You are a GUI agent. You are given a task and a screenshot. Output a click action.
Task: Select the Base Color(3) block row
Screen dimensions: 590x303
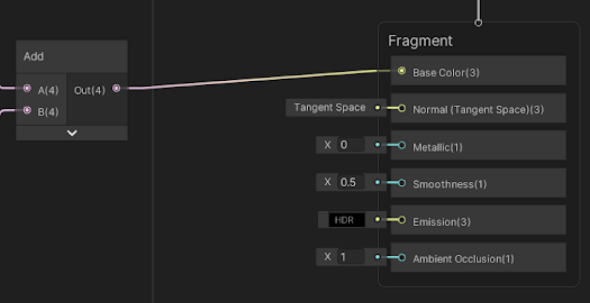(x=494, y=71)
